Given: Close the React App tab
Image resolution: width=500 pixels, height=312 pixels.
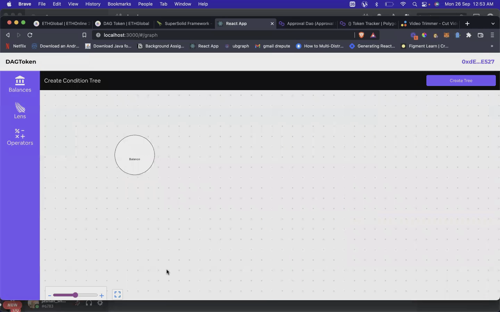Looking at the screenshot, I should 272,24.
